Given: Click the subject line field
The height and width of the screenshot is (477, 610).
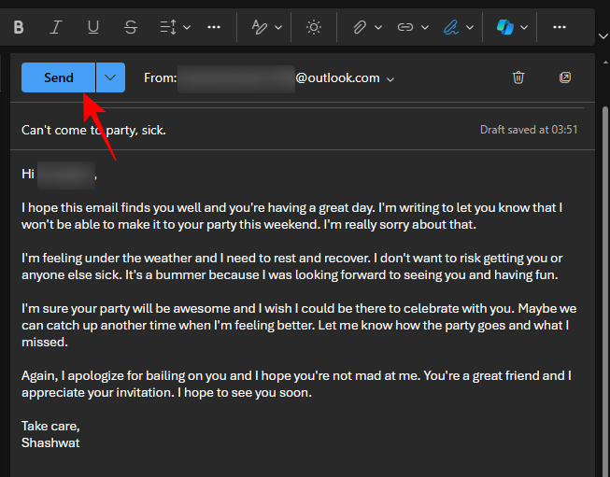Looking at the screenshot, I should pos(249,130).
